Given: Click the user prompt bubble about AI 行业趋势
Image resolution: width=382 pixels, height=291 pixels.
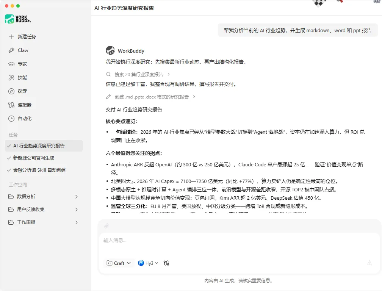Looking at the screenshot, I should [298, 30].
